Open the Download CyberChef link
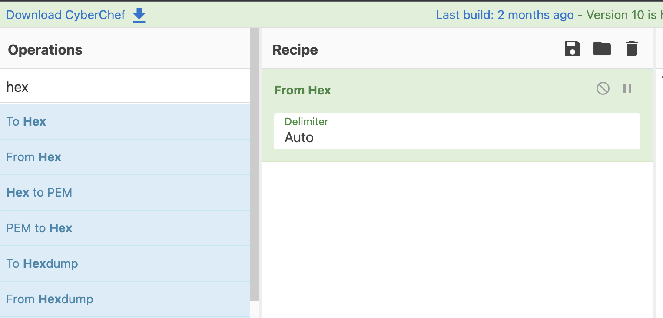 point(65,15)
